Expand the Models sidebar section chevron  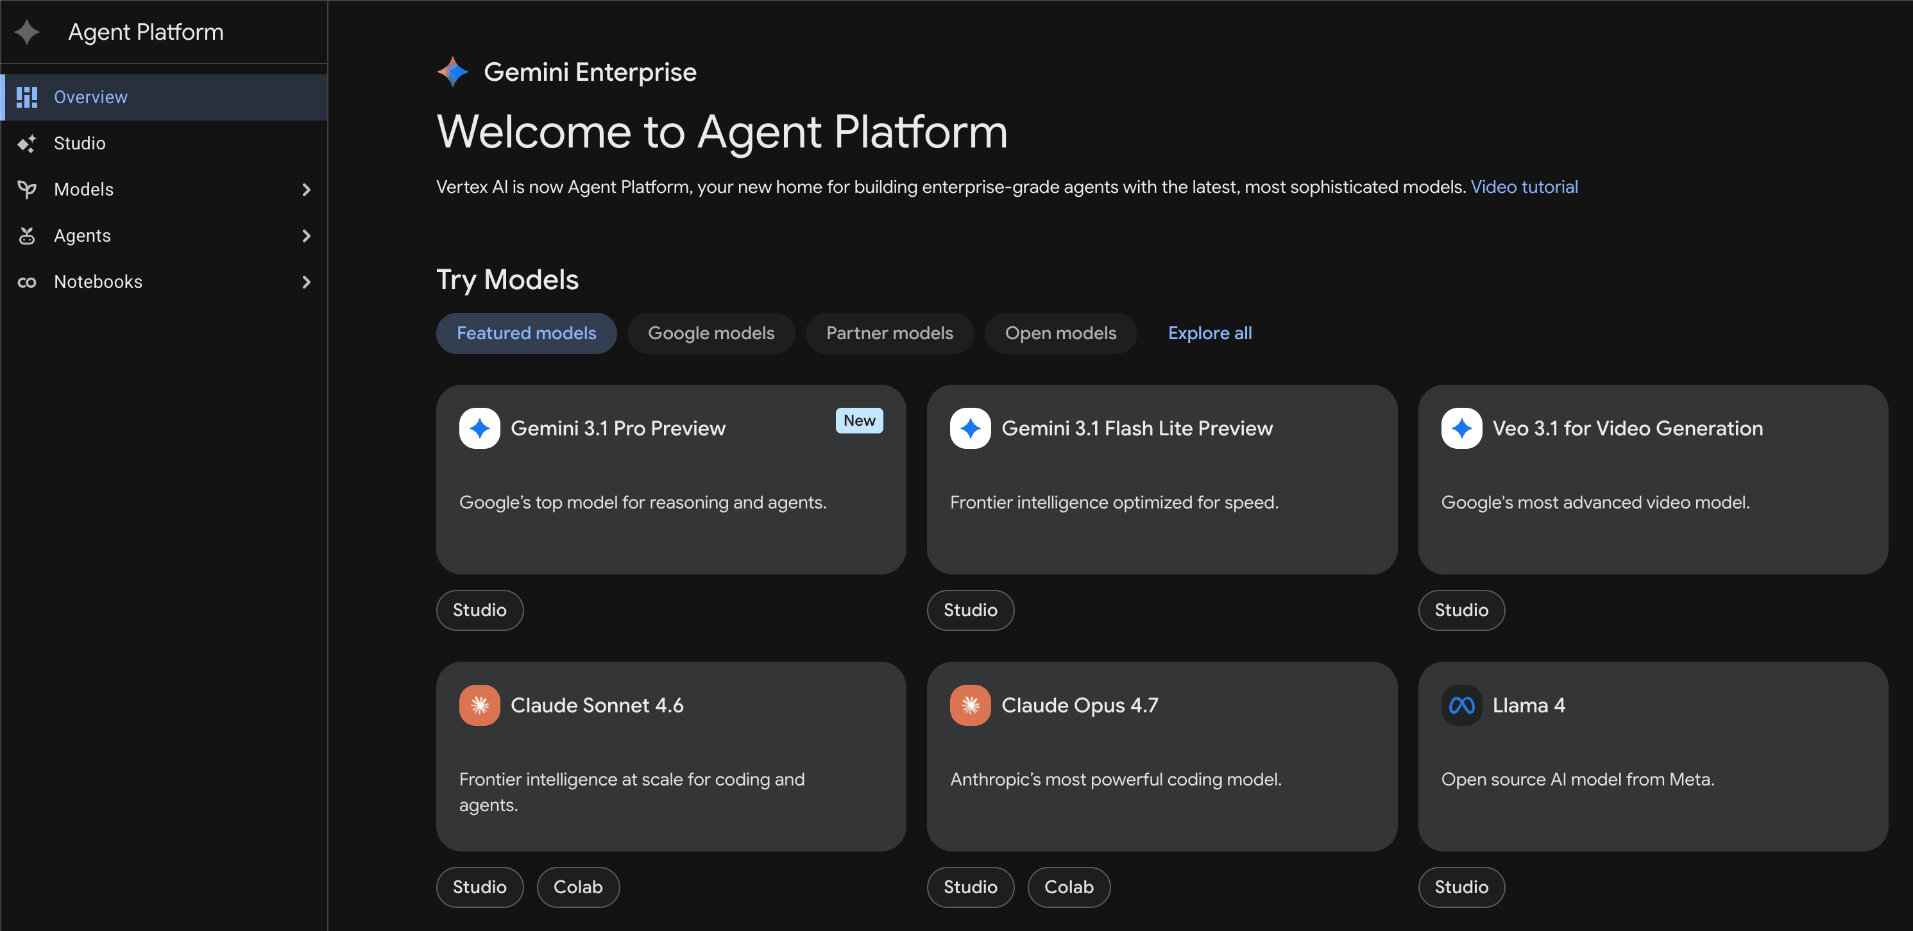point(306,190)
